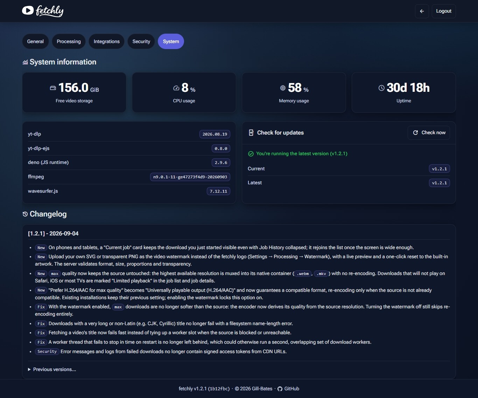Click the uptime clock icon
478x398 pixels.
point(381,88)
